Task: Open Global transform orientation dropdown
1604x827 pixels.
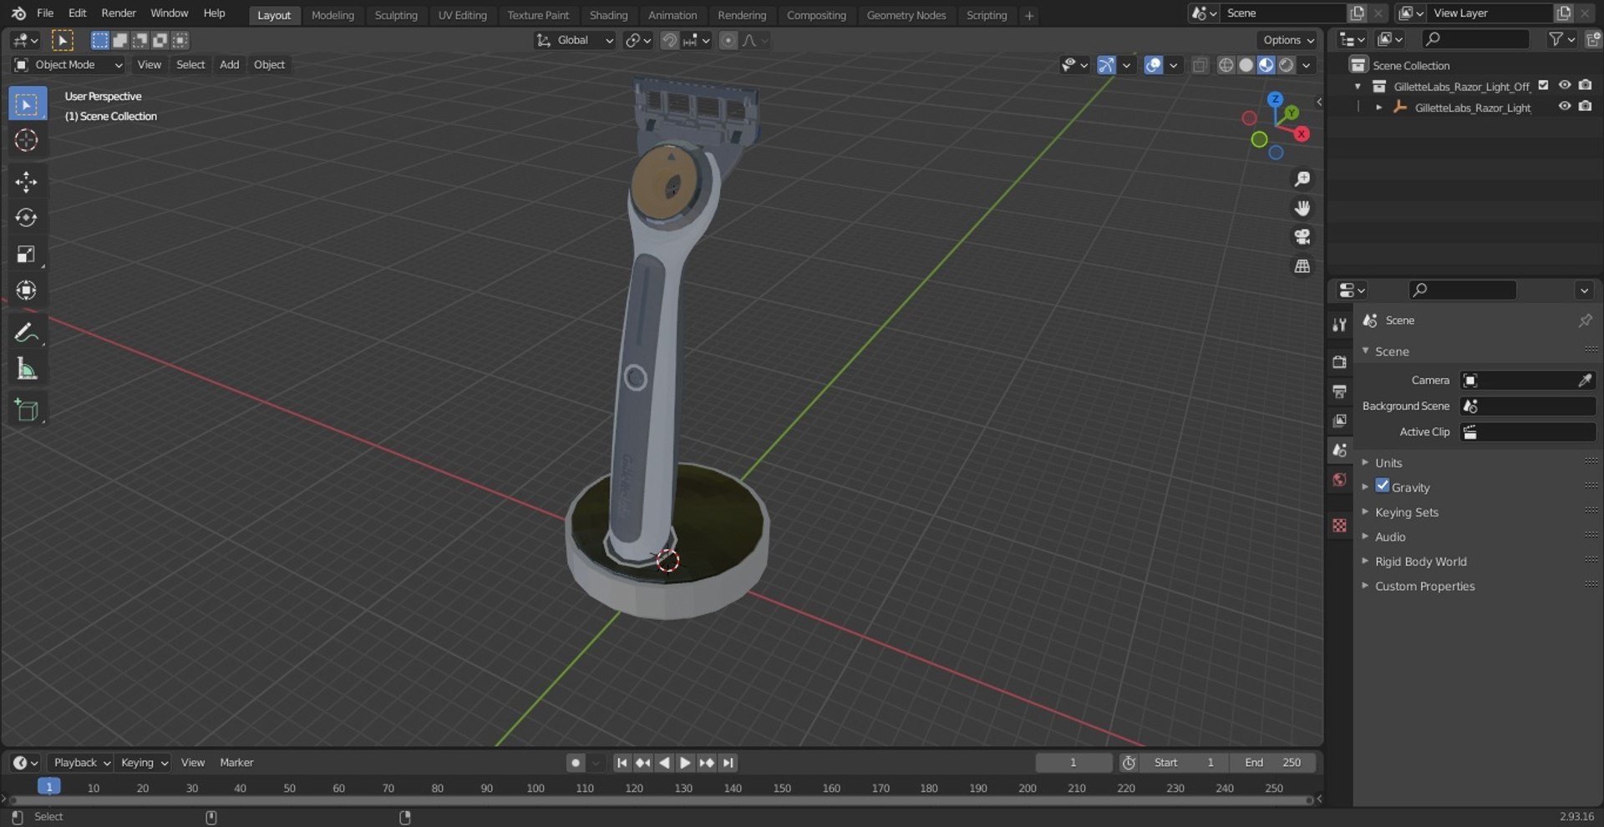Action: [575, 40]
